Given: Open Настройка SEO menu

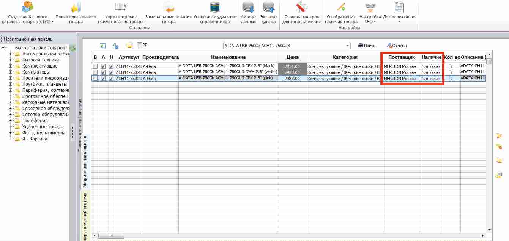Looking at the screenshot, I should click(370, 13).
